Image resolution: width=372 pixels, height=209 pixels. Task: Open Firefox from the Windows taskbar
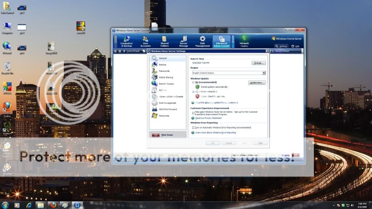click(x=53, y=205)
